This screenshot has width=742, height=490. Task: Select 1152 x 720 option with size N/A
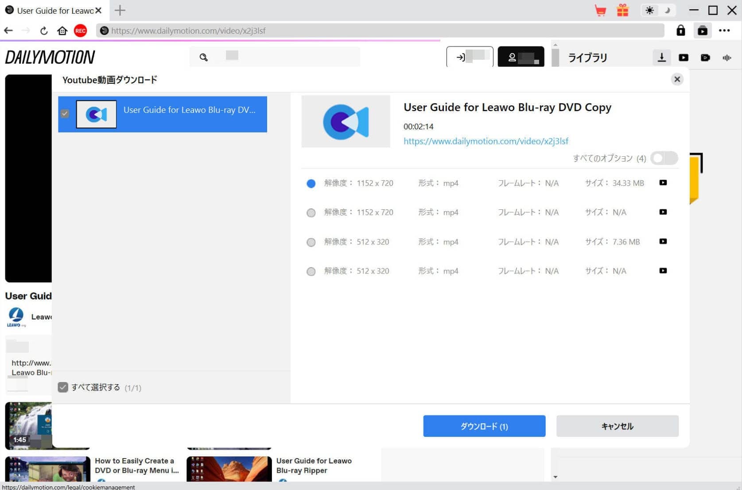311,213
